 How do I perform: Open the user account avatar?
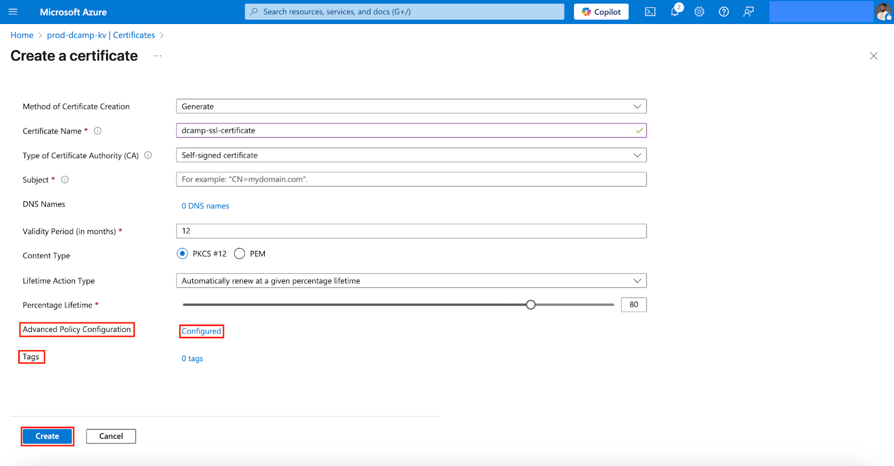884,12
